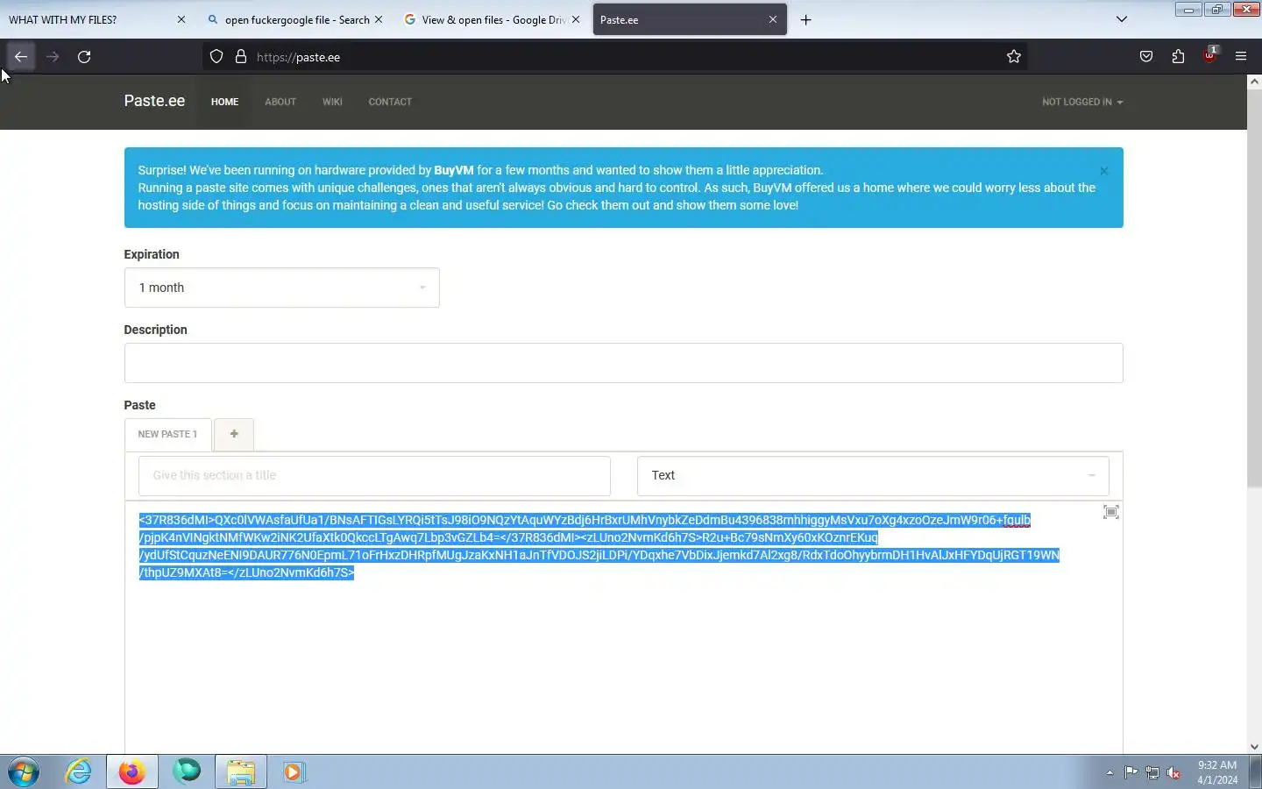Click the address bar showing paste.ee
Viewport: 1262px width, 789px height.
click(613, 57)
